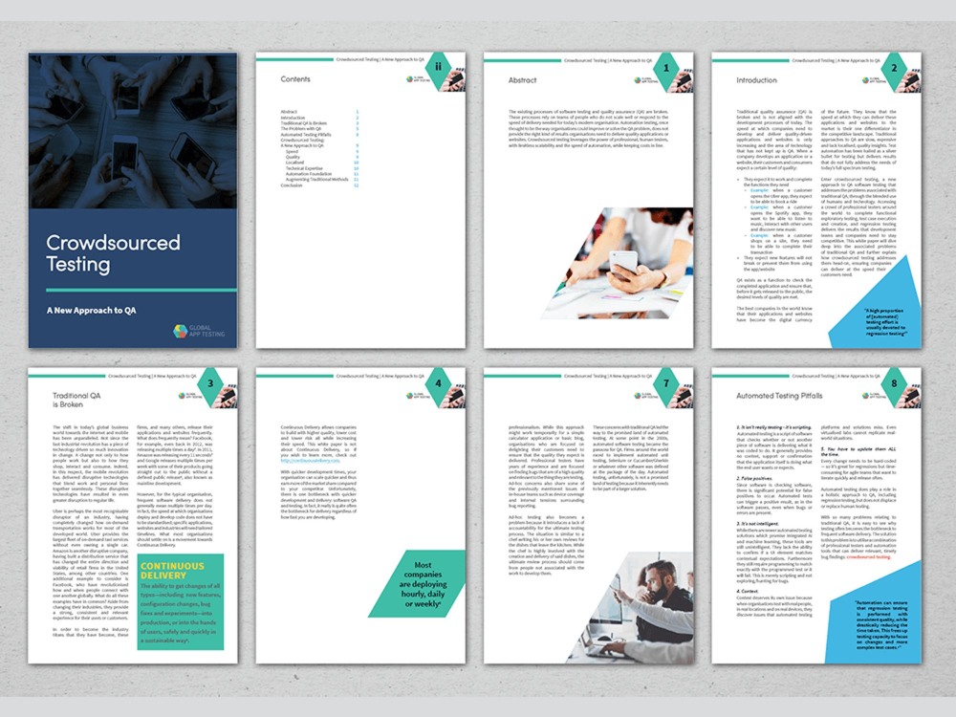The height and width of the screenshot is (717, 956).
Task: Click the logo on page 4
Action: click(x=418, y=396)
